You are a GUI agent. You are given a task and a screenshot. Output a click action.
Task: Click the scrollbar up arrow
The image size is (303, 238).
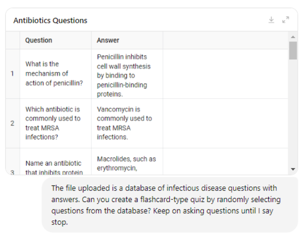[293, 36]
